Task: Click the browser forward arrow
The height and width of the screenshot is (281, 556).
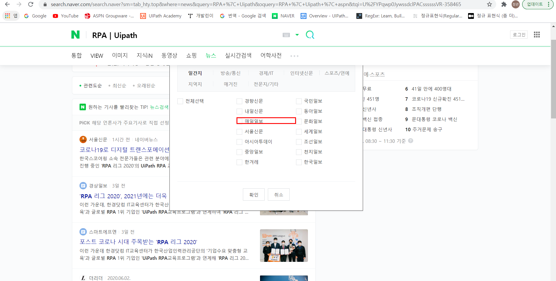Action: [19, 4]
